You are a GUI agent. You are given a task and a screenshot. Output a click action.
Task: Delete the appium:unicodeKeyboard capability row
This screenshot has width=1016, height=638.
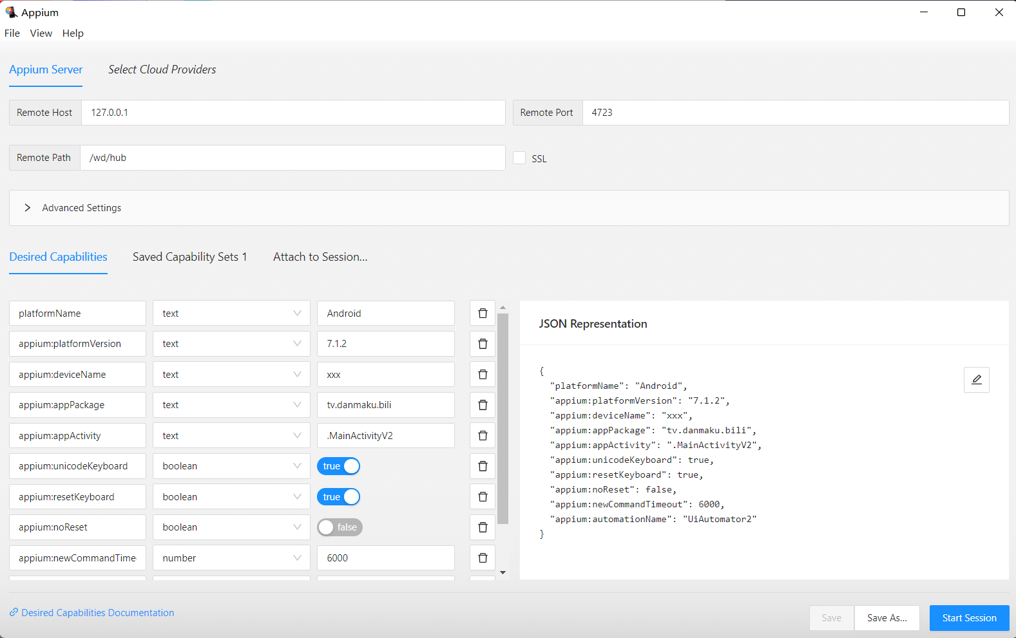click(483, 466)
